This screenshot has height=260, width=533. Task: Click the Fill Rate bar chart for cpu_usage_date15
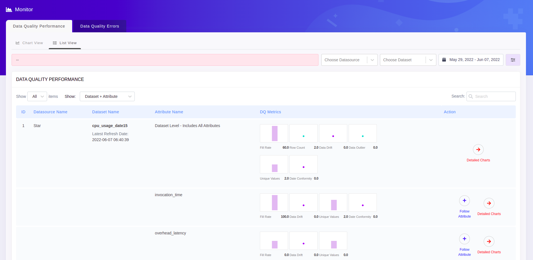point(274,133)
